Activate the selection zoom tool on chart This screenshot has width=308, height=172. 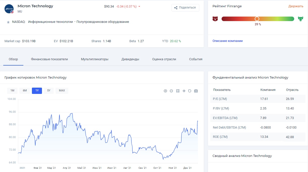178,91
